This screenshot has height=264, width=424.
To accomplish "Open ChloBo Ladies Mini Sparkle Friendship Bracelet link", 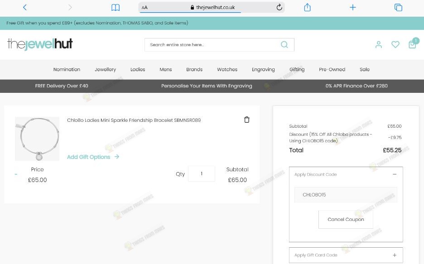I will pos(134,120).
